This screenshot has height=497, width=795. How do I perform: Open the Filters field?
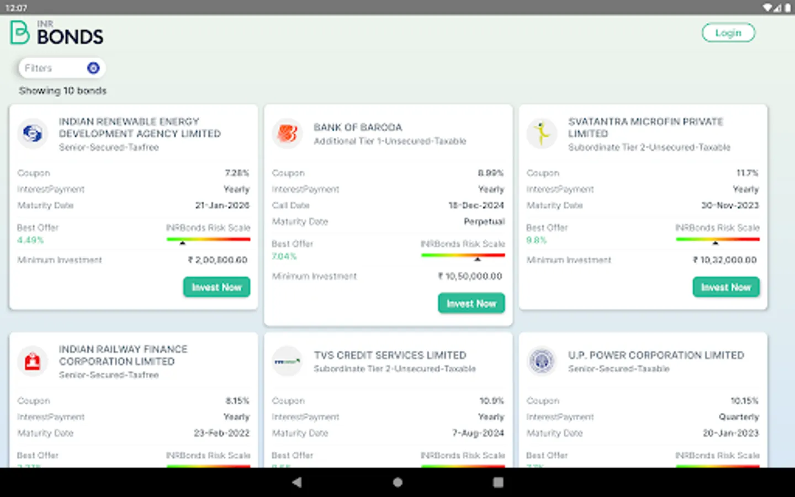[x=62, y=68]
